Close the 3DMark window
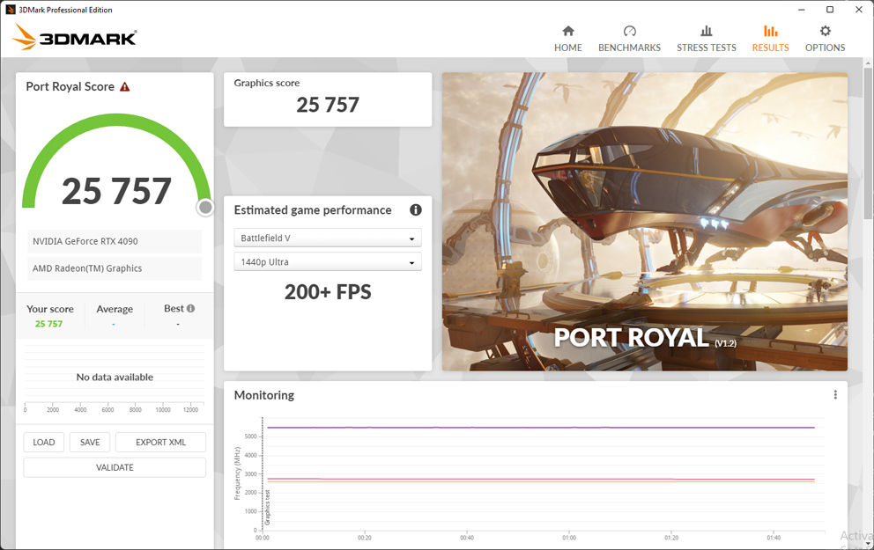Viewport: 874px width, 550px height. (859, 10)
